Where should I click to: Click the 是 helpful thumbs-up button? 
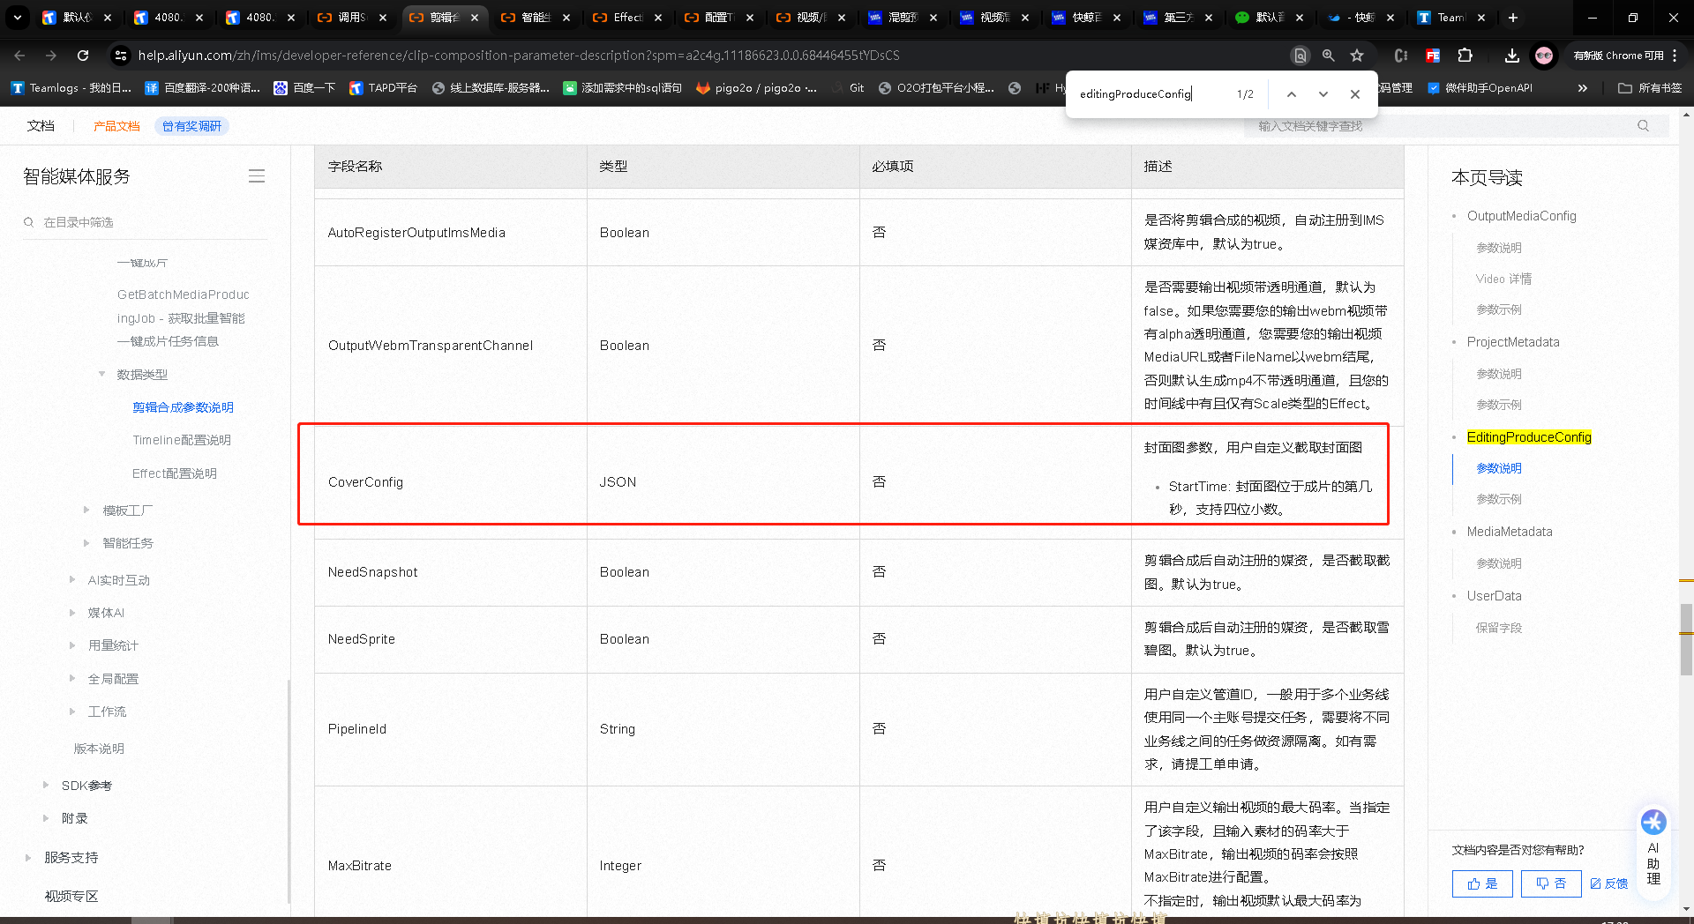pyautogui.click(x=1482, y=883)
